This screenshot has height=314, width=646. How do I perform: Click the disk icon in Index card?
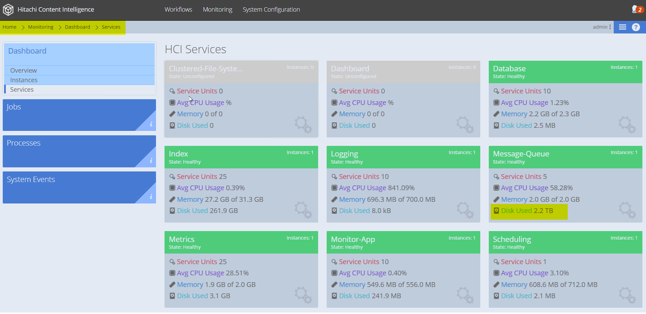172,210
